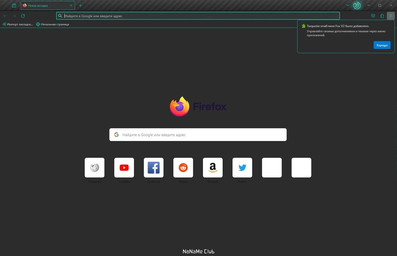Click the Google logo in search box
Viewport: 397px width, 256px height.
coord(116,135)
